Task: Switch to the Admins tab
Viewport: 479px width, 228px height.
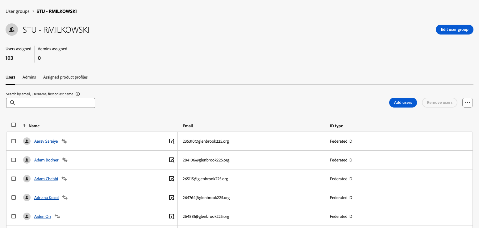Action: pyautogui.click(x=29, y=77)
